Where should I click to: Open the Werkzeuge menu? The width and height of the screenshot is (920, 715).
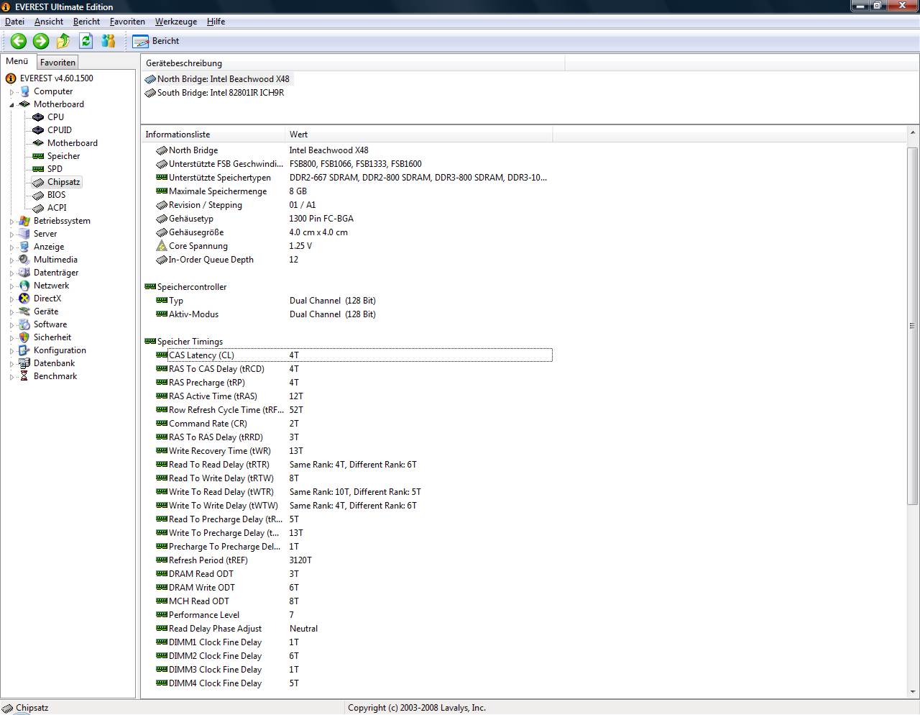tap(176, 22)
